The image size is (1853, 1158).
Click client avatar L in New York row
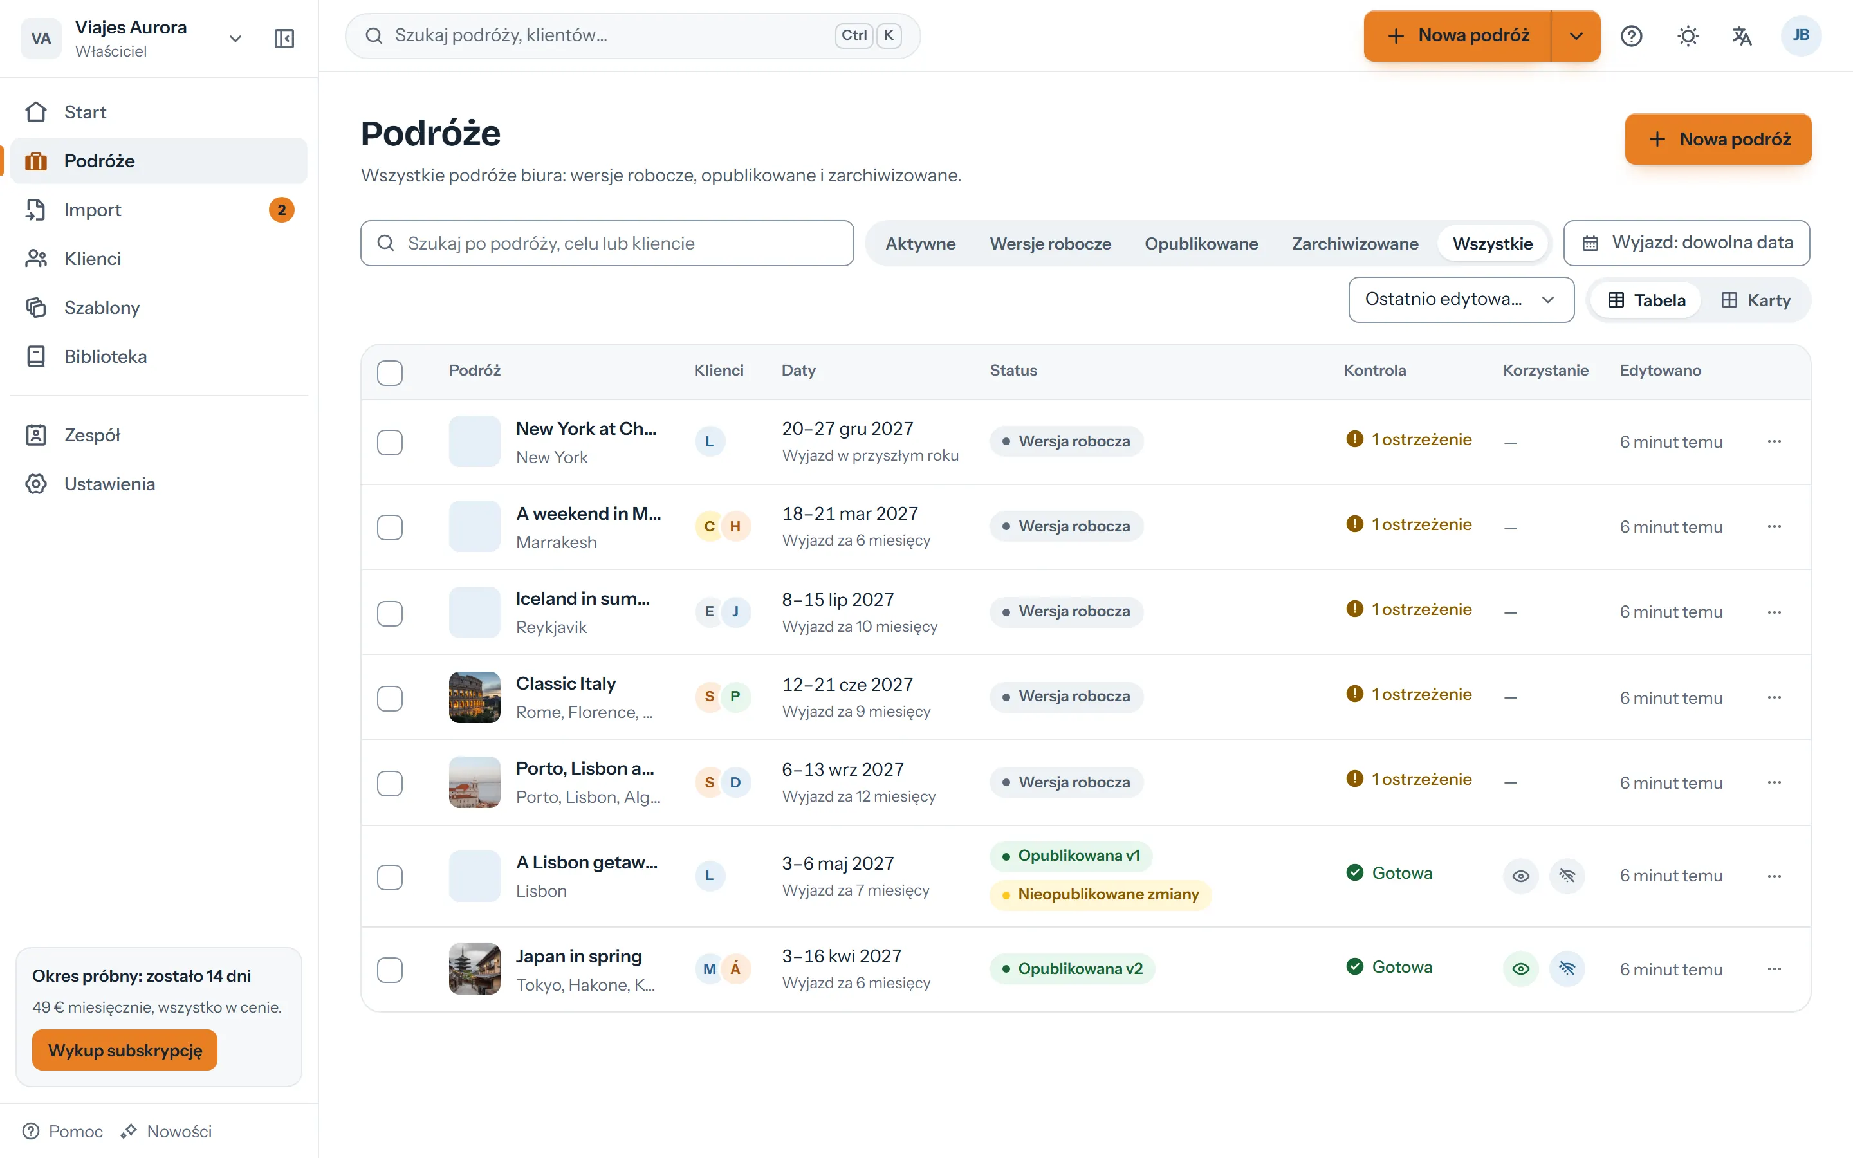coord(709,441)
